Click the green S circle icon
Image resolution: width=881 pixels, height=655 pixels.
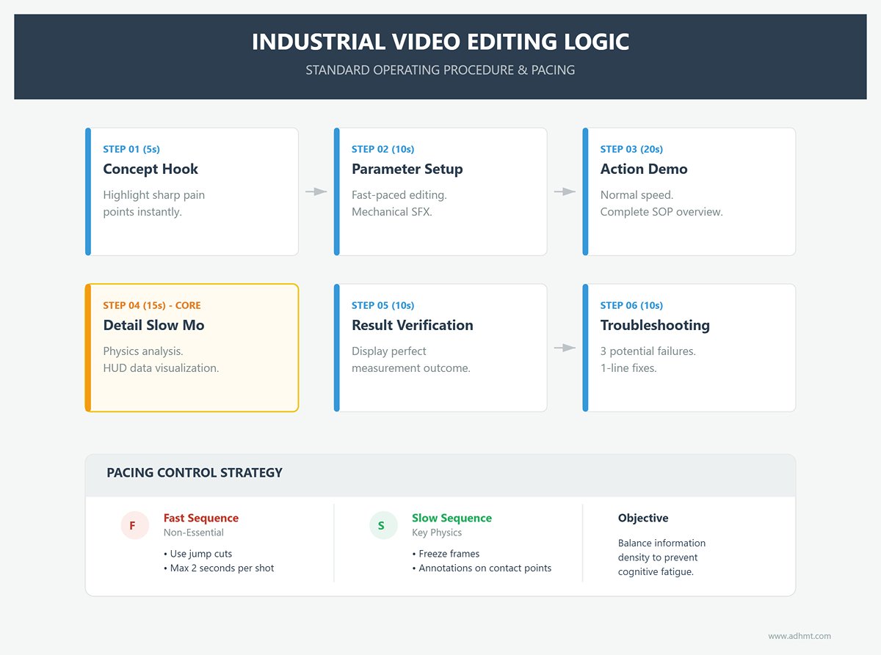tap(381, 525)
